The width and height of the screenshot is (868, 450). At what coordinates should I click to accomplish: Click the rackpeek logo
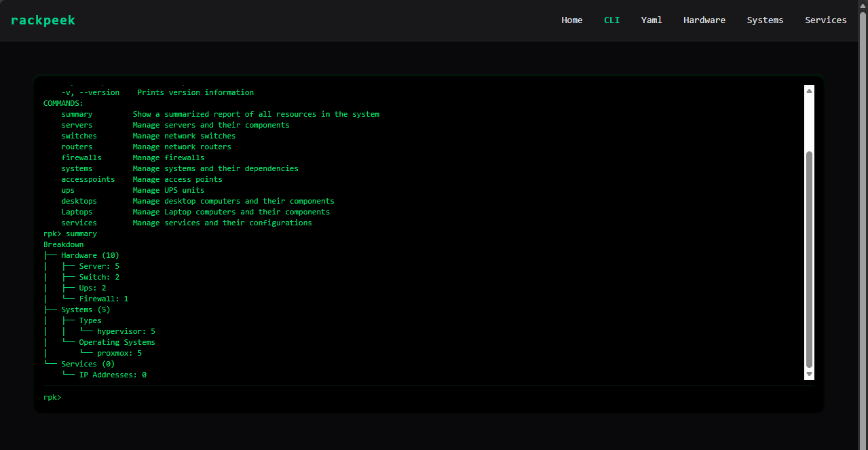tap(43, 20)
